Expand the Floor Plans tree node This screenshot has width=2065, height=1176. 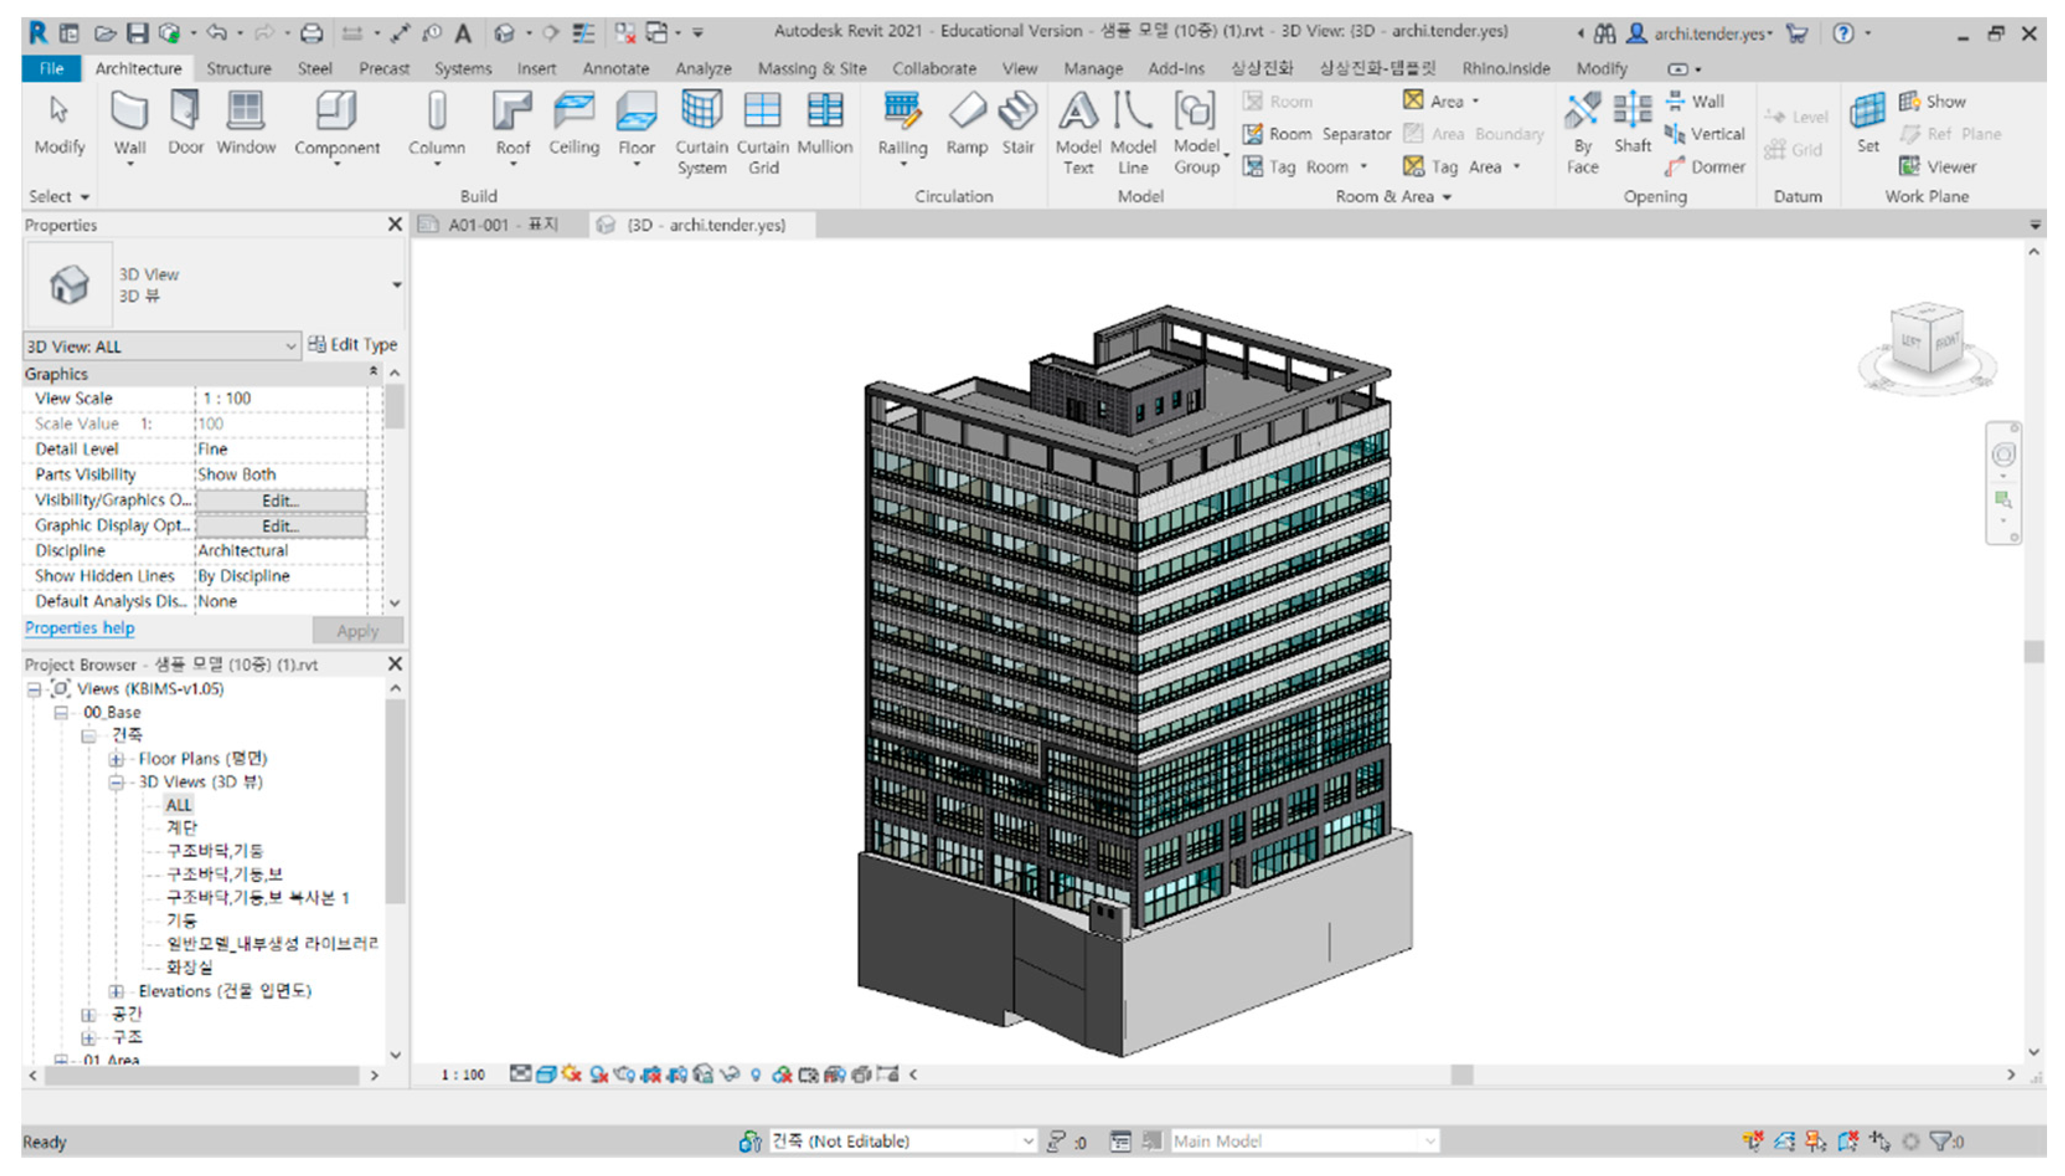click(116, 759)
